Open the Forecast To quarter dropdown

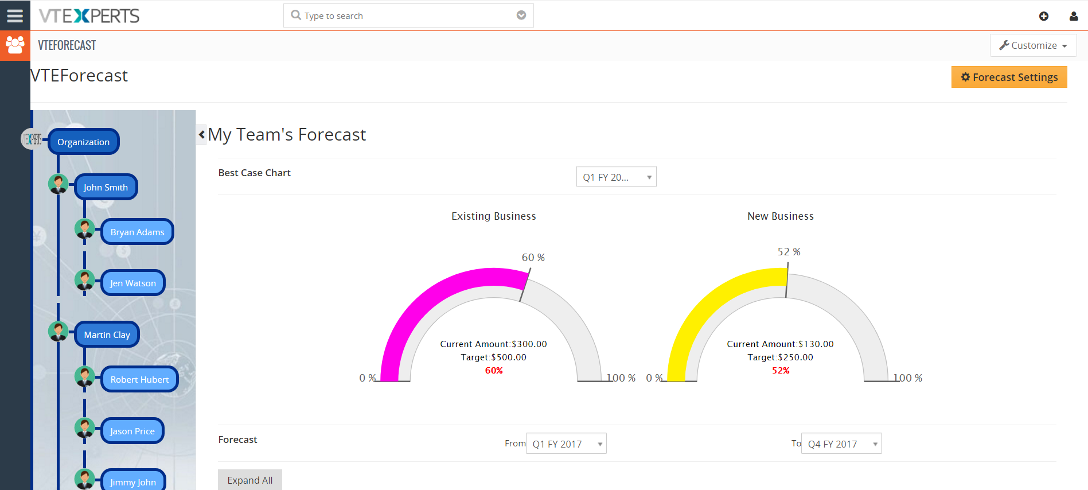841,444
